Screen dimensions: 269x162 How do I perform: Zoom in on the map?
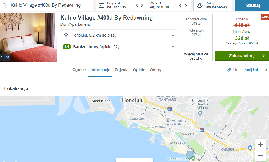[x=261, y=144]
